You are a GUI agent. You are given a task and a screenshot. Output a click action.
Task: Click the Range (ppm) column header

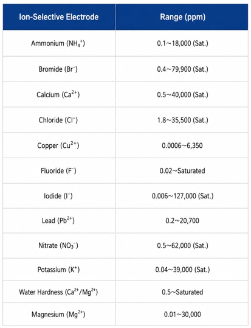coord(182,17)
